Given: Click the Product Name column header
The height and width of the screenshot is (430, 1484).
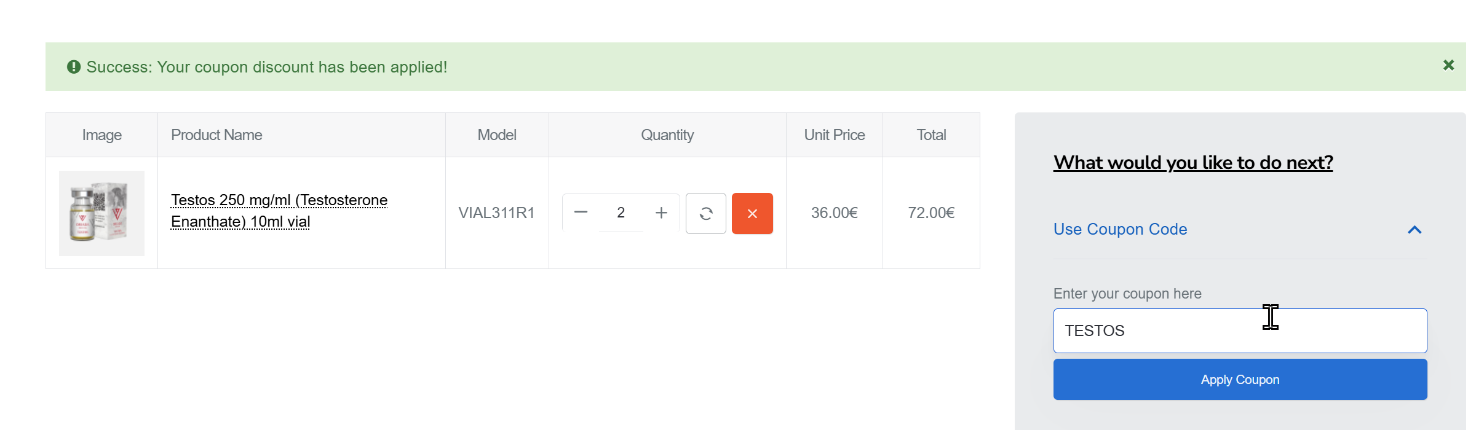Looking at the screenshot, I should 216,135.
